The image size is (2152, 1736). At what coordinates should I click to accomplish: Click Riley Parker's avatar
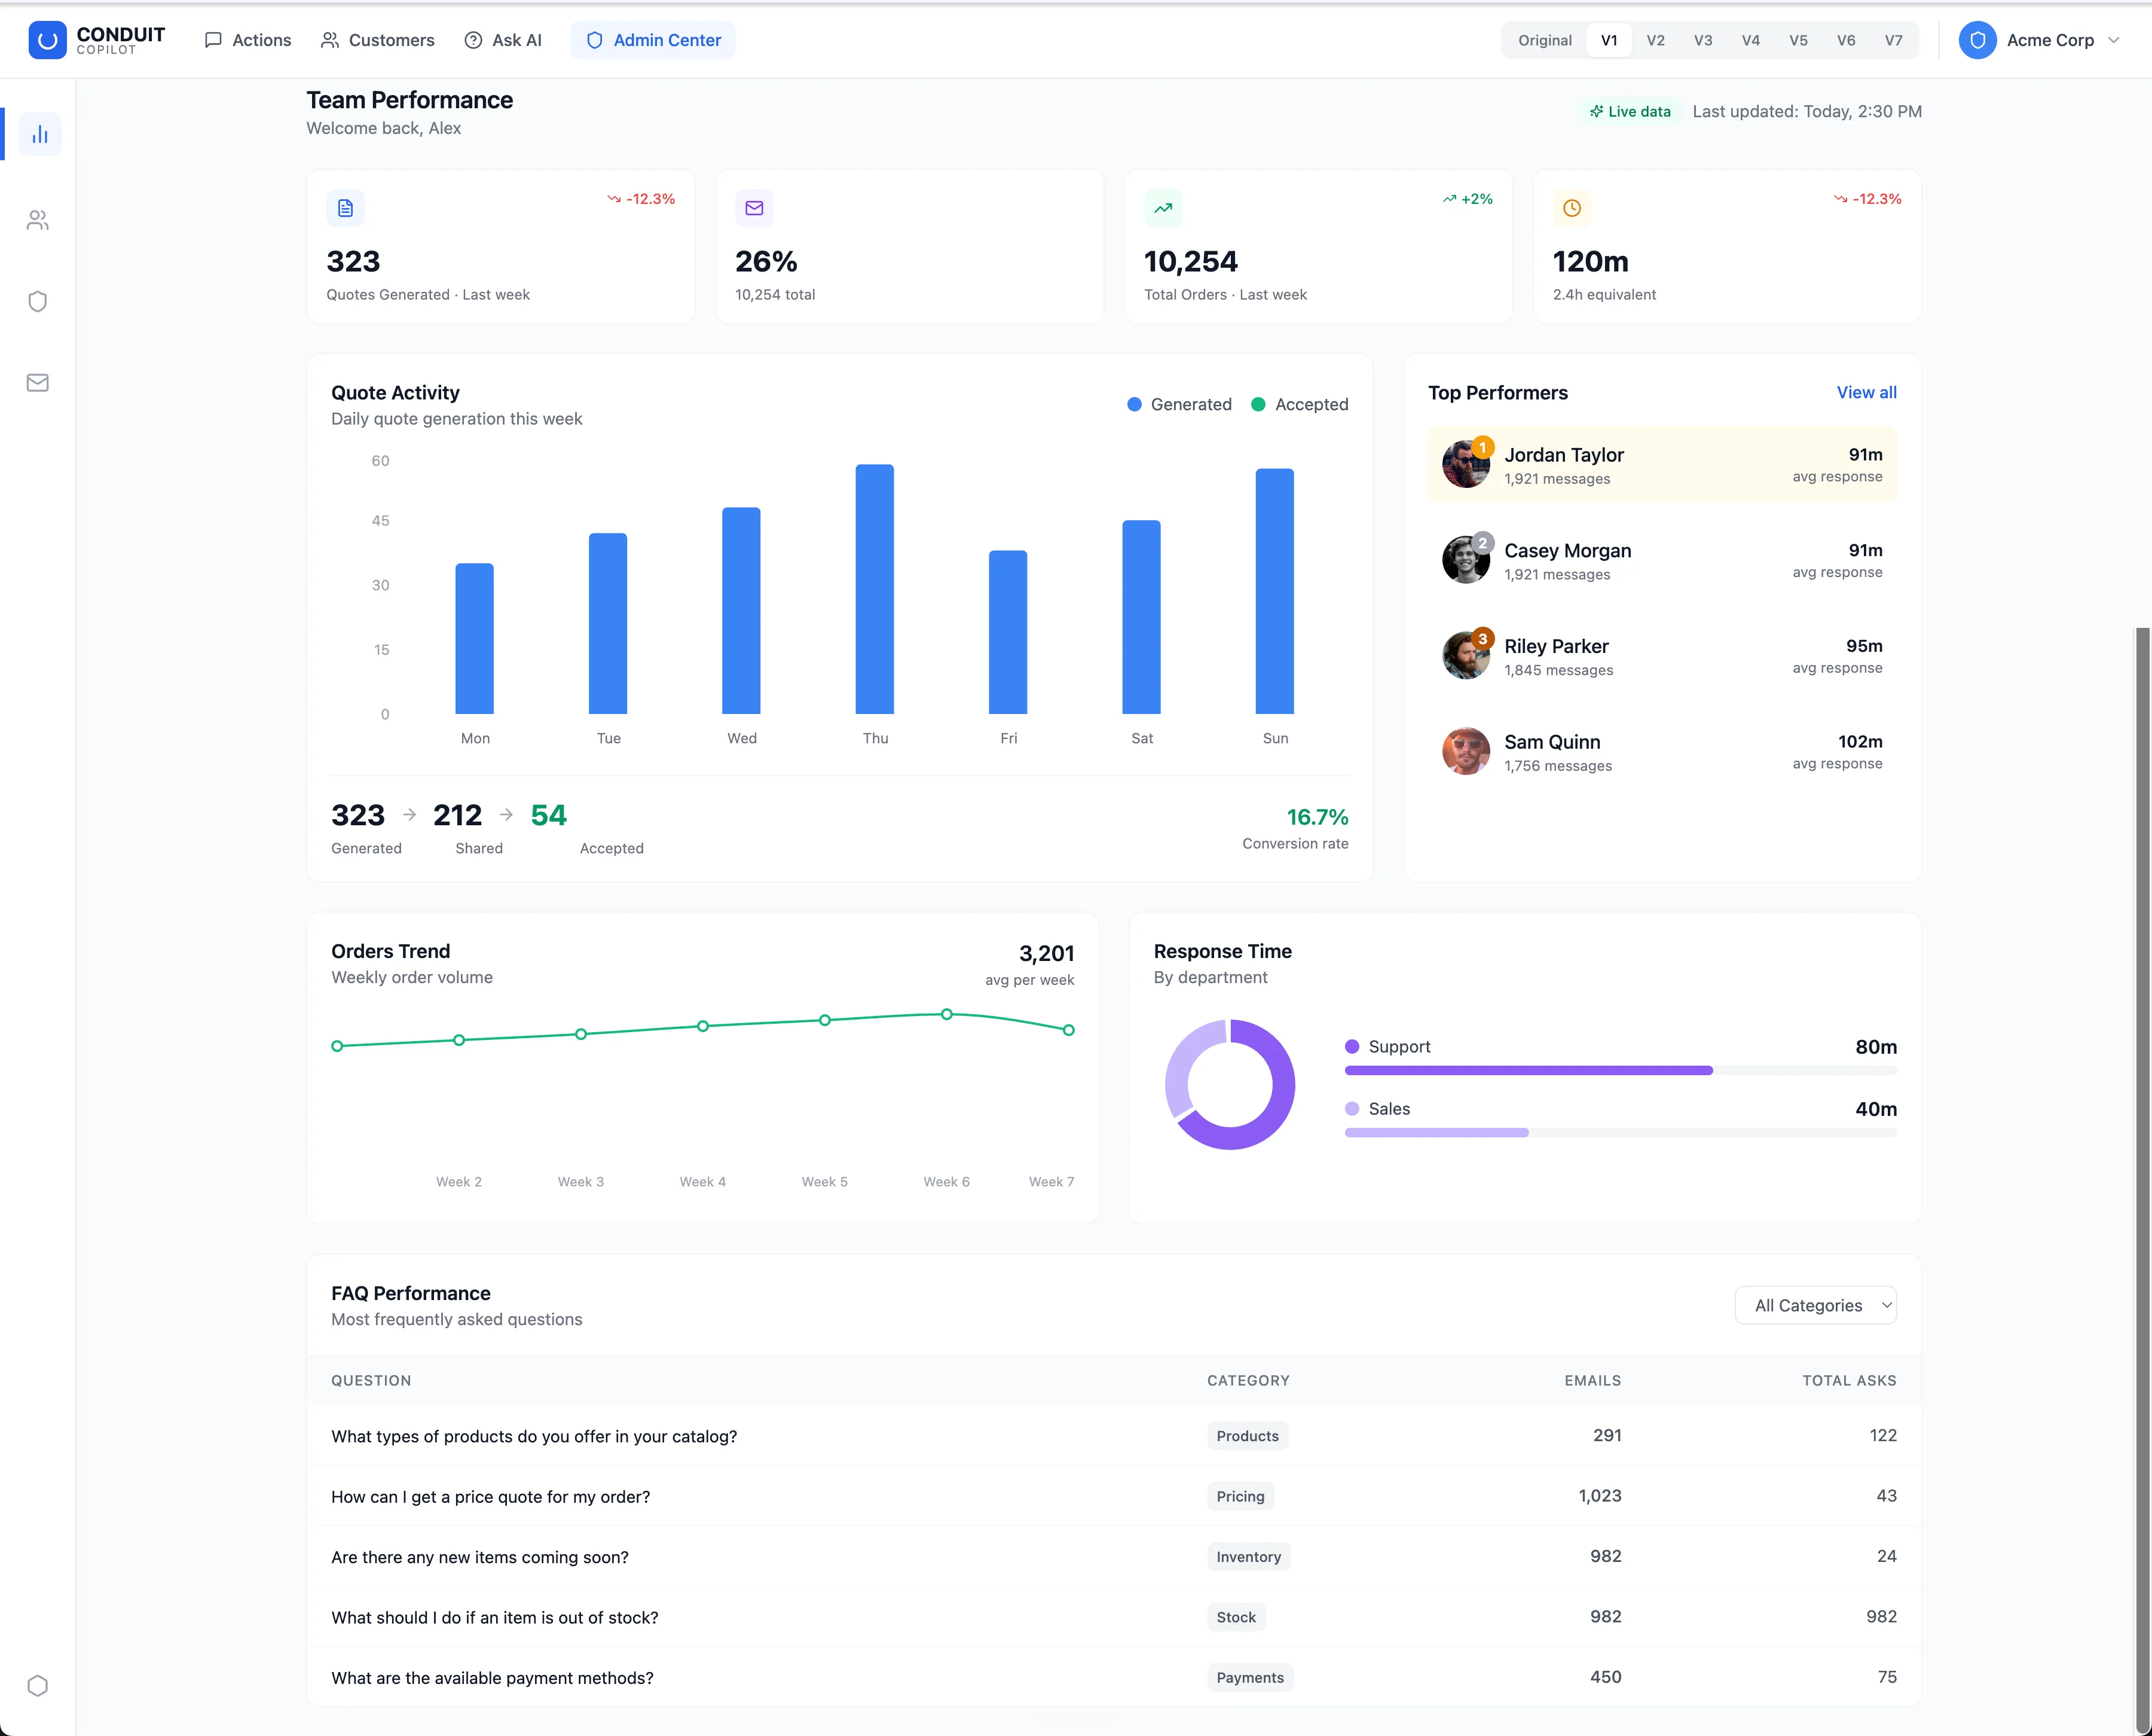[1466, 655]
